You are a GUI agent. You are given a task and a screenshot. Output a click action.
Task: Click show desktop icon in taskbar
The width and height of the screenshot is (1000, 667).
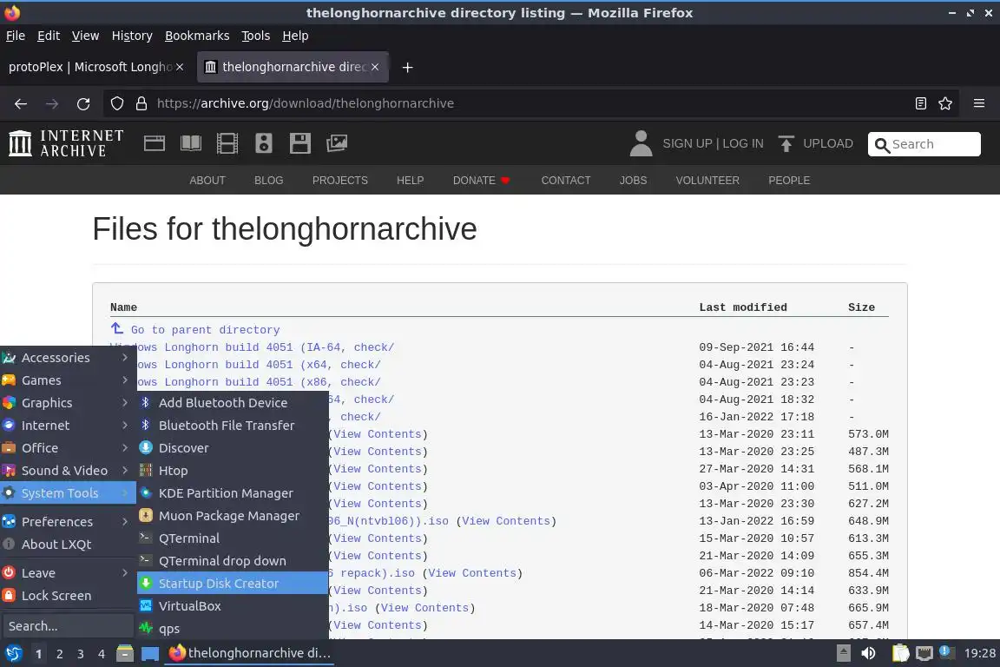coord(150,654)
